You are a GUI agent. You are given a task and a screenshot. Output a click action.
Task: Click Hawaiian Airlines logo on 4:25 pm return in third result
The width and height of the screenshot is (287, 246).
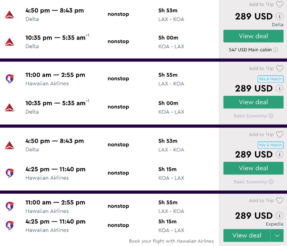click(x=9, y=173)
